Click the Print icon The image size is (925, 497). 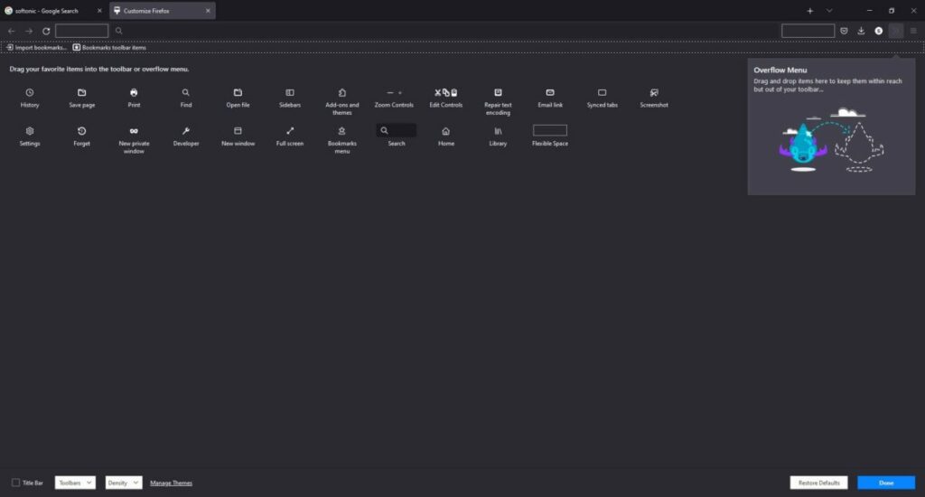pyautogui.click(x=134, y=92)
